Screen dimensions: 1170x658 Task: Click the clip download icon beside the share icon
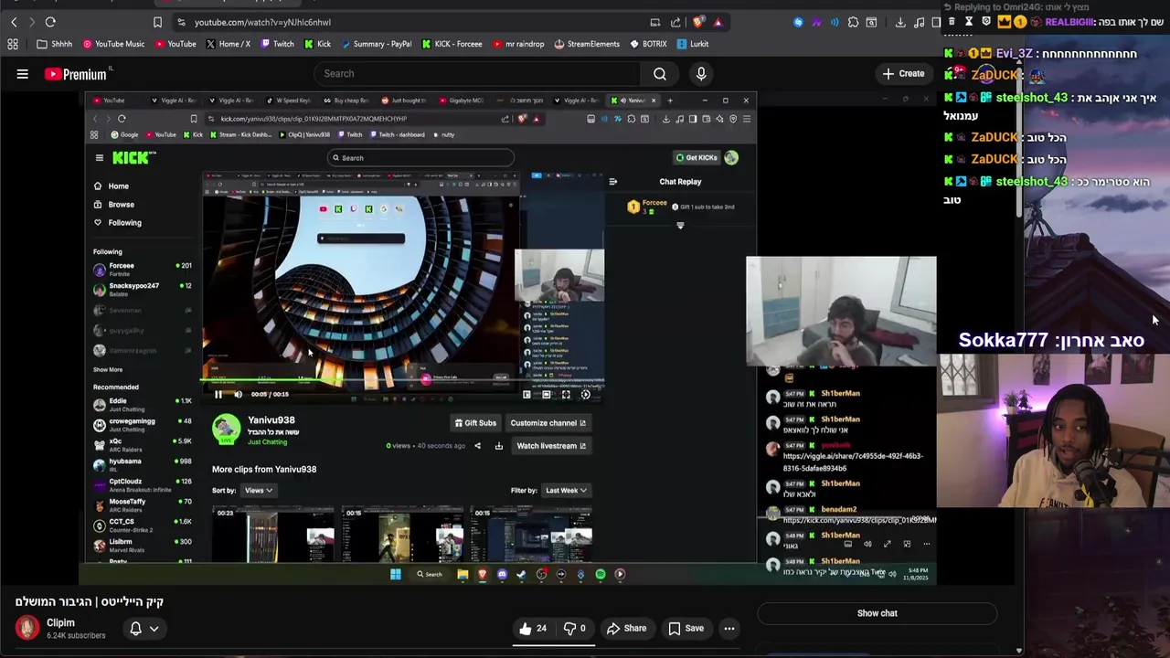click(x=499, y=446)
